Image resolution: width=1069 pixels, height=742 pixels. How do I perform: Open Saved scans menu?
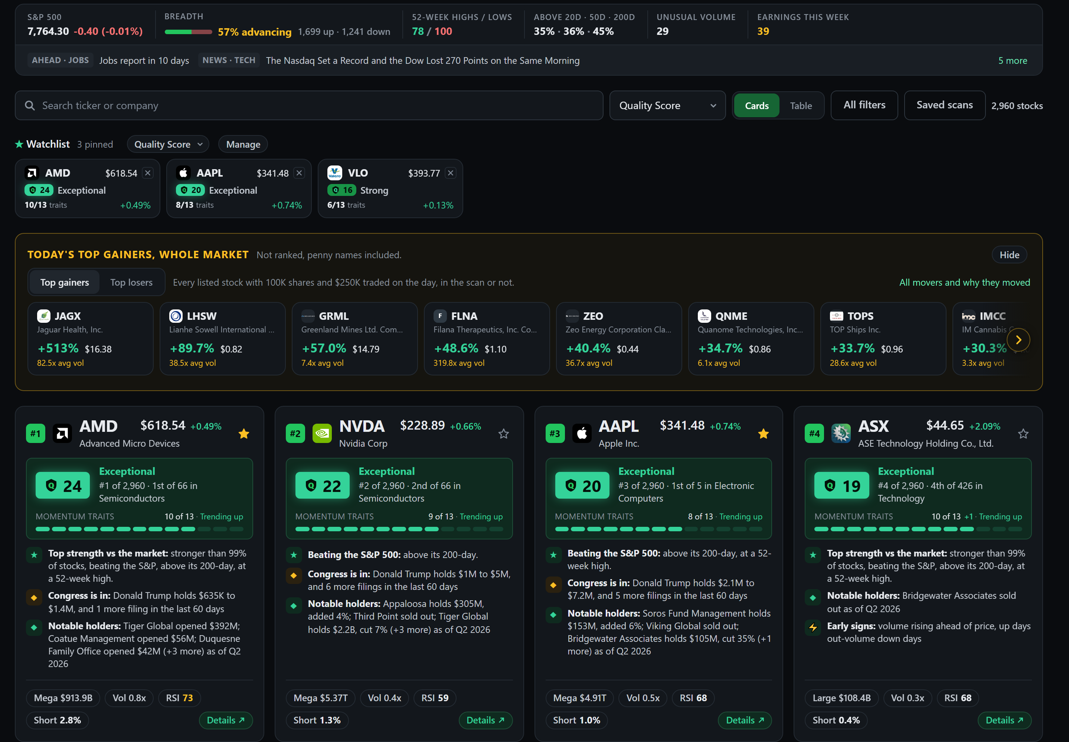pyautogui.click(x=944, y=105)
